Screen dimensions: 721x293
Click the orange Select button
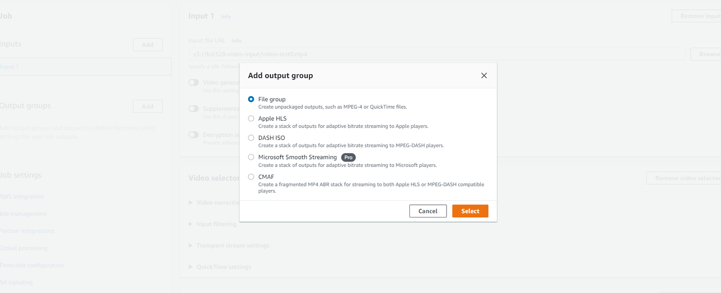470,211
